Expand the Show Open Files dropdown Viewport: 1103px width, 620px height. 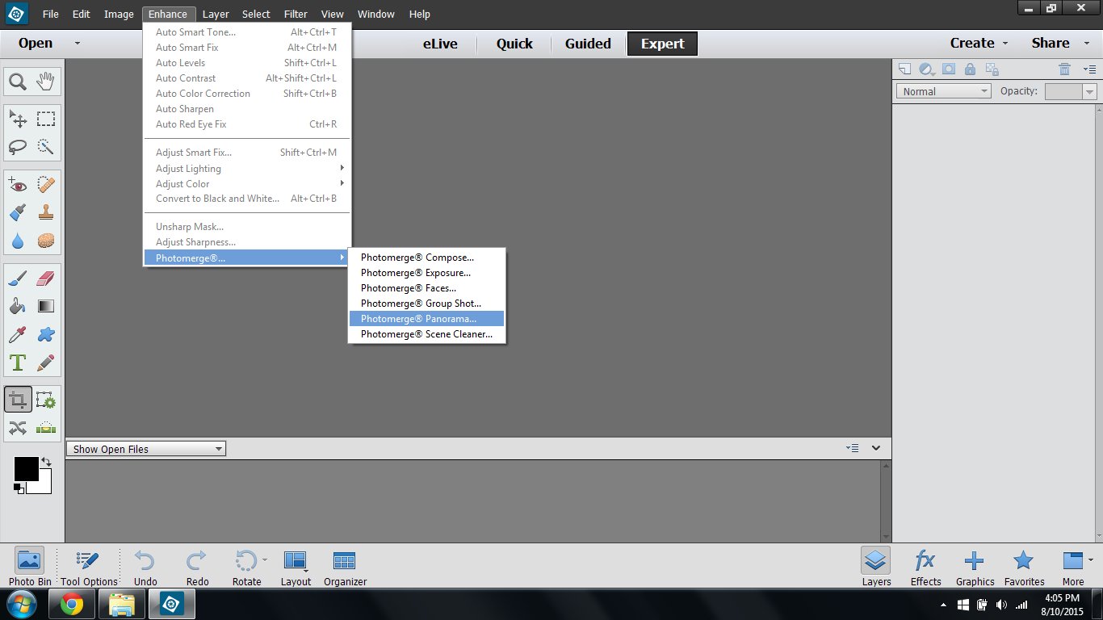tap(147, 449)
